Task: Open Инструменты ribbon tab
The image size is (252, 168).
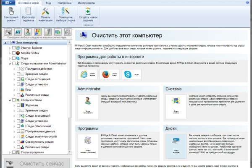Action: pyautogui.click(x=86, y=3)
